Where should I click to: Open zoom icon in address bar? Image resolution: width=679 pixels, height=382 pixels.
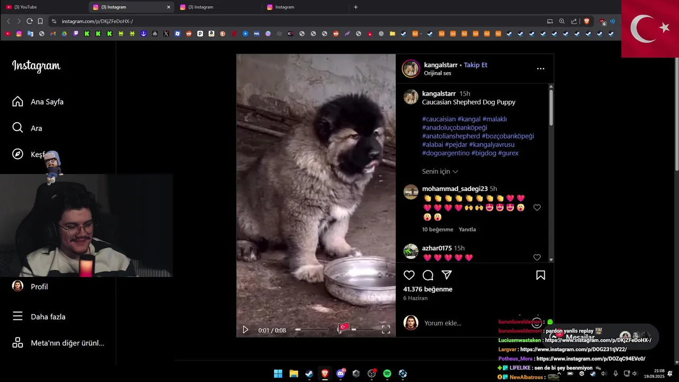[562, 21]
